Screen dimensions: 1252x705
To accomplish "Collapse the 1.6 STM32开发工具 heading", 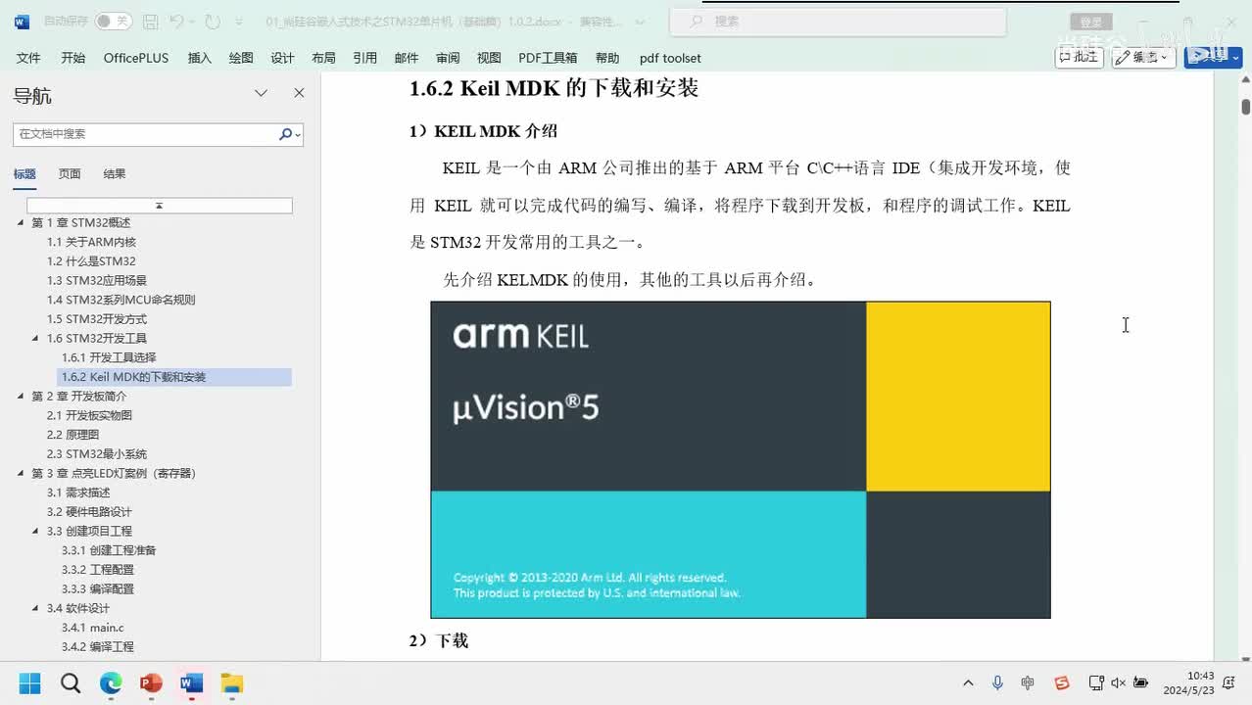I will click(36, 339).
